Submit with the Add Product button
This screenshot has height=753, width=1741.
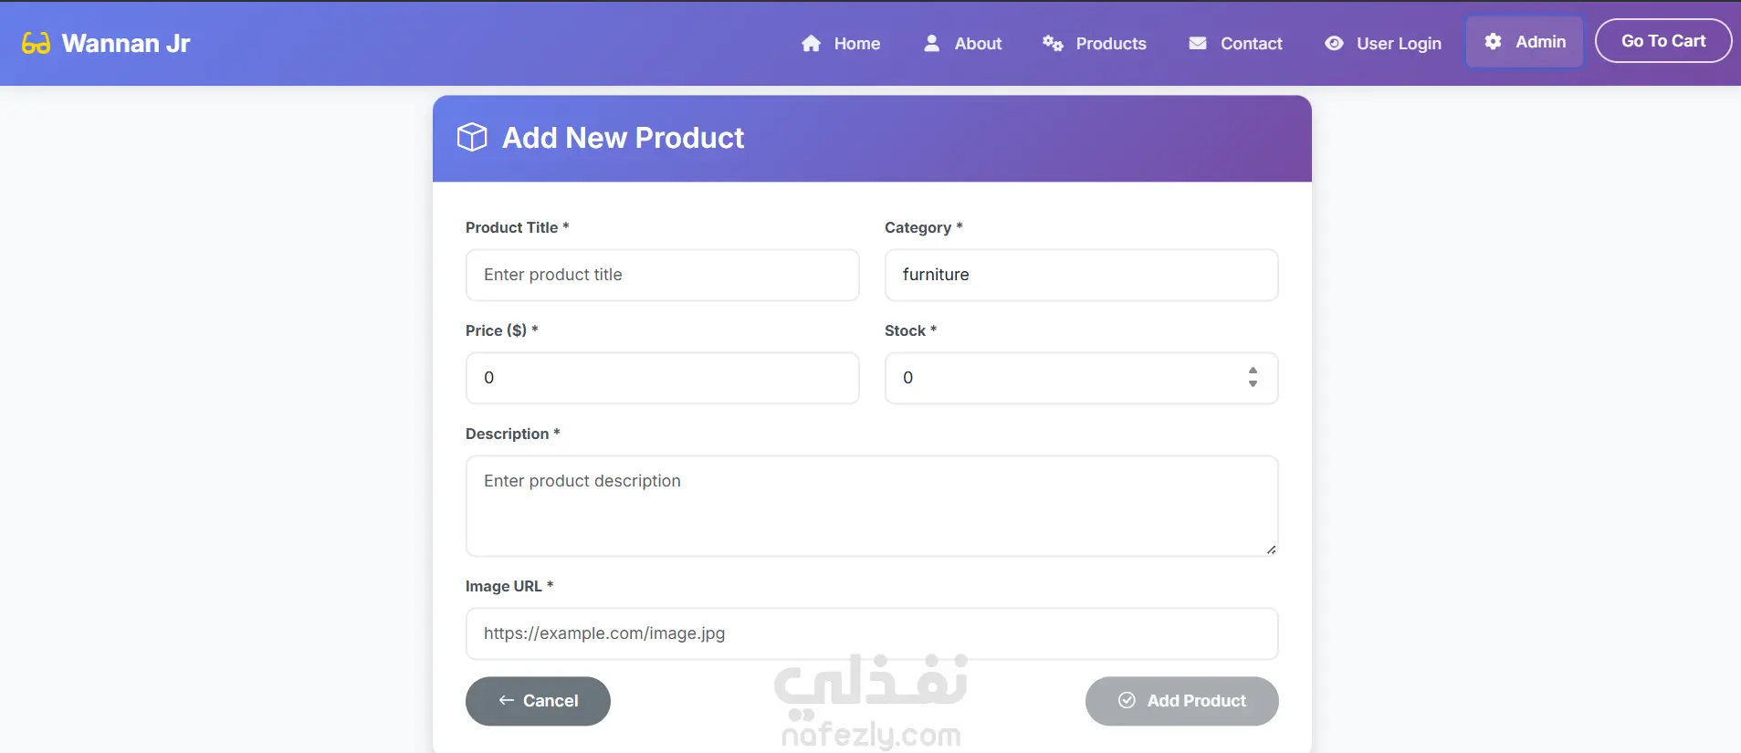pos(1181,701)
